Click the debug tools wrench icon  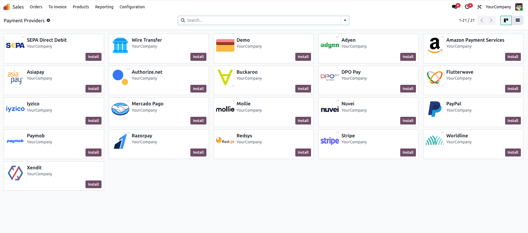click(479, 7)
